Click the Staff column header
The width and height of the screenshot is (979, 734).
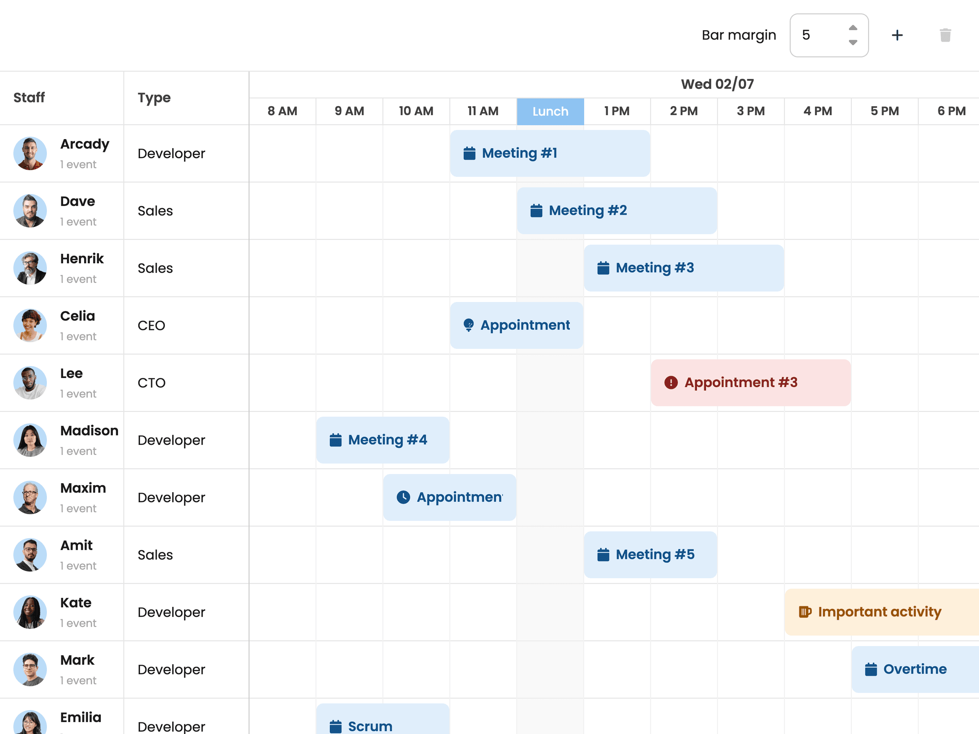tap(29, 97)
